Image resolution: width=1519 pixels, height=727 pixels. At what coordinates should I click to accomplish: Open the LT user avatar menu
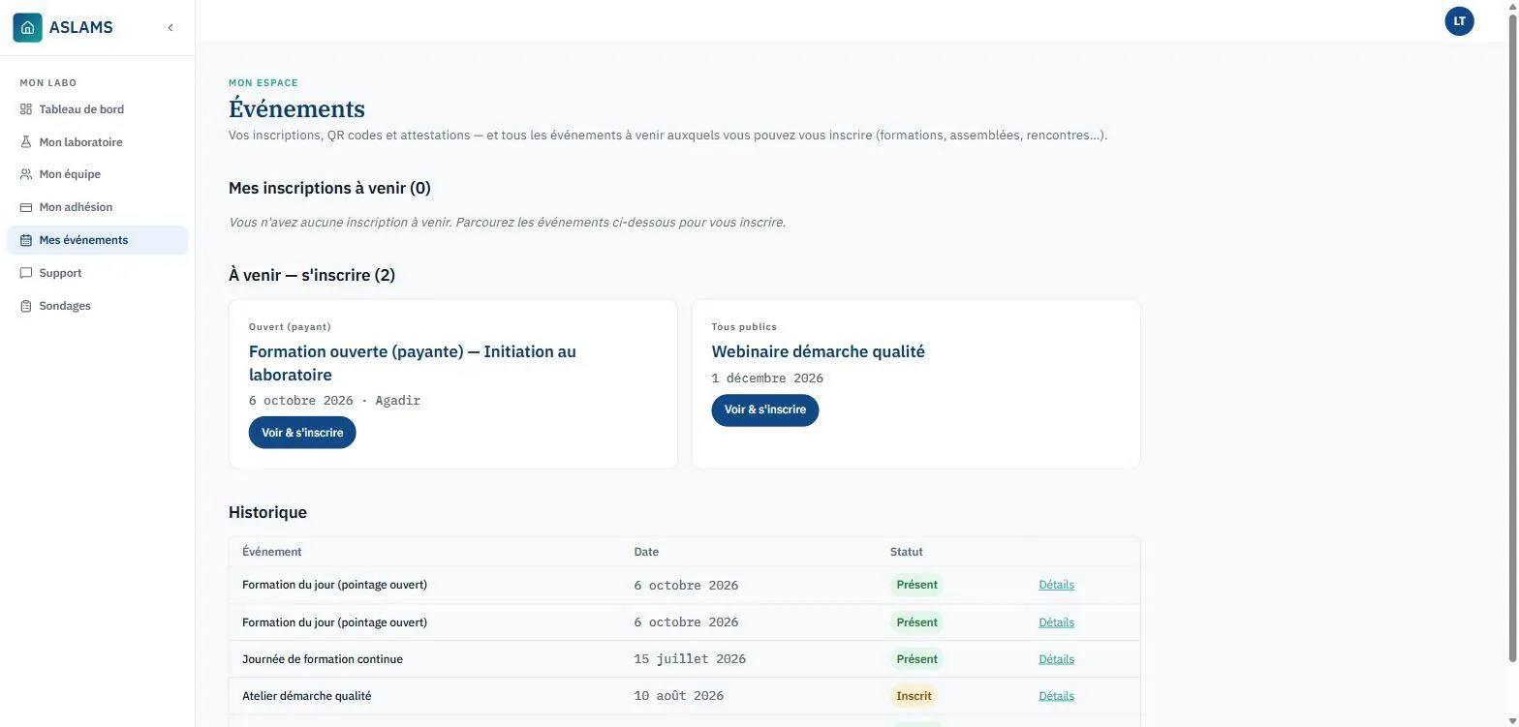(1459, 21)
